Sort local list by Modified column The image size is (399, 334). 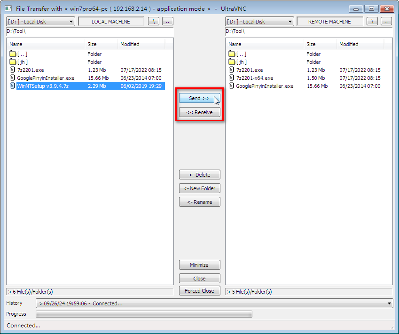(x=141, y=44)
